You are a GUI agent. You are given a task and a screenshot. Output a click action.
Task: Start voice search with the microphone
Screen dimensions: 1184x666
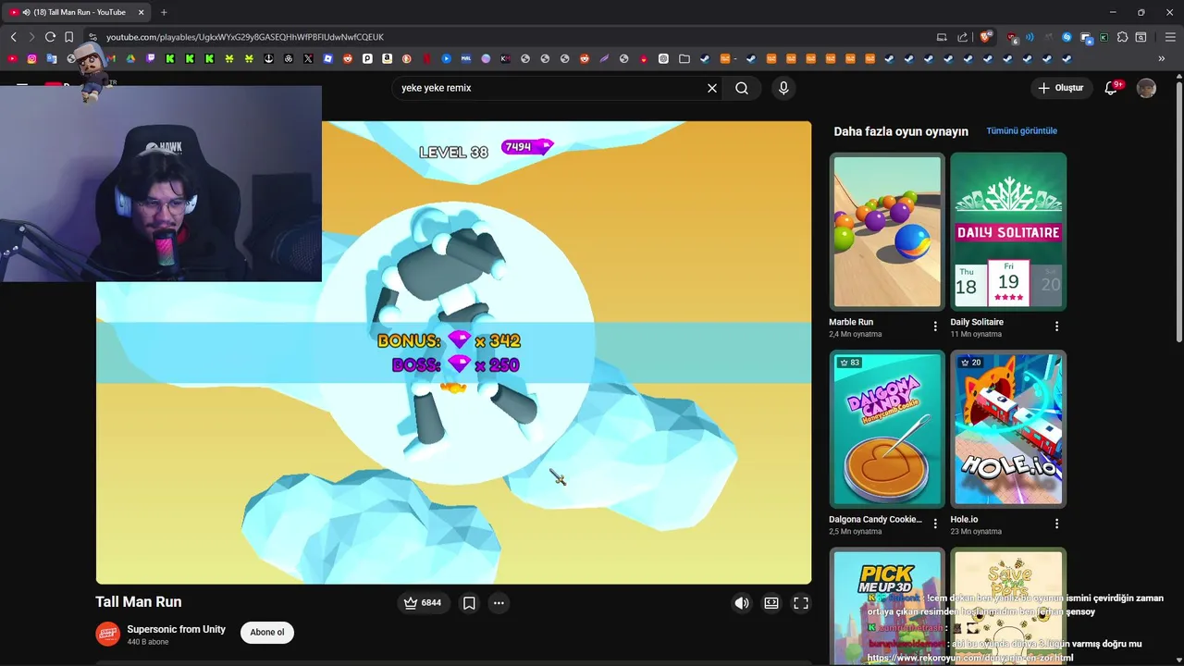pos(783,88)
